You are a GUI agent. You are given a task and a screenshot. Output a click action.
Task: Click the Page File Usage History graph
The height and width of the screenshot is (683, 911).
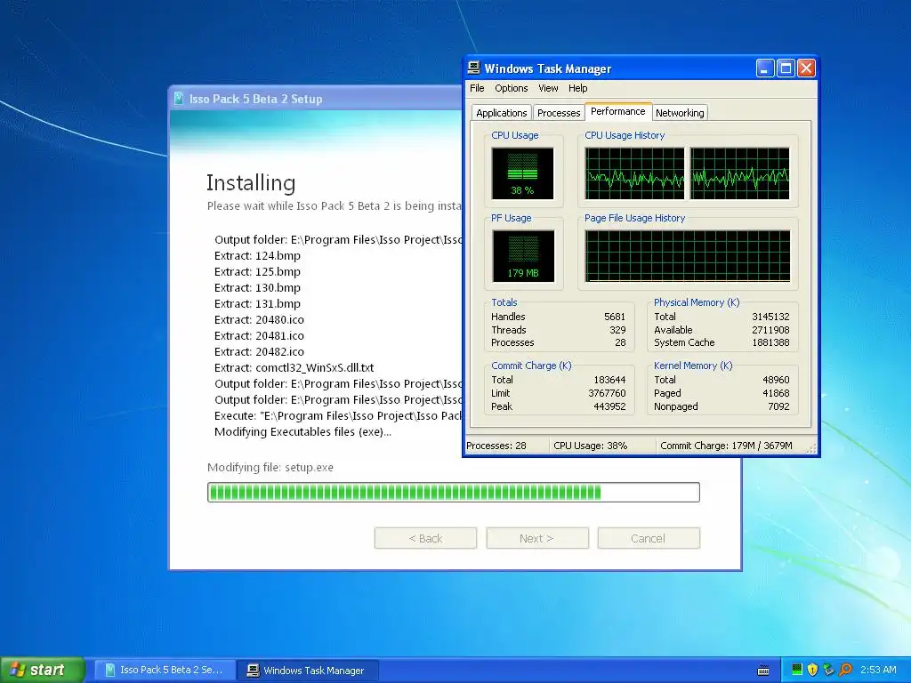tap(688, 256)
